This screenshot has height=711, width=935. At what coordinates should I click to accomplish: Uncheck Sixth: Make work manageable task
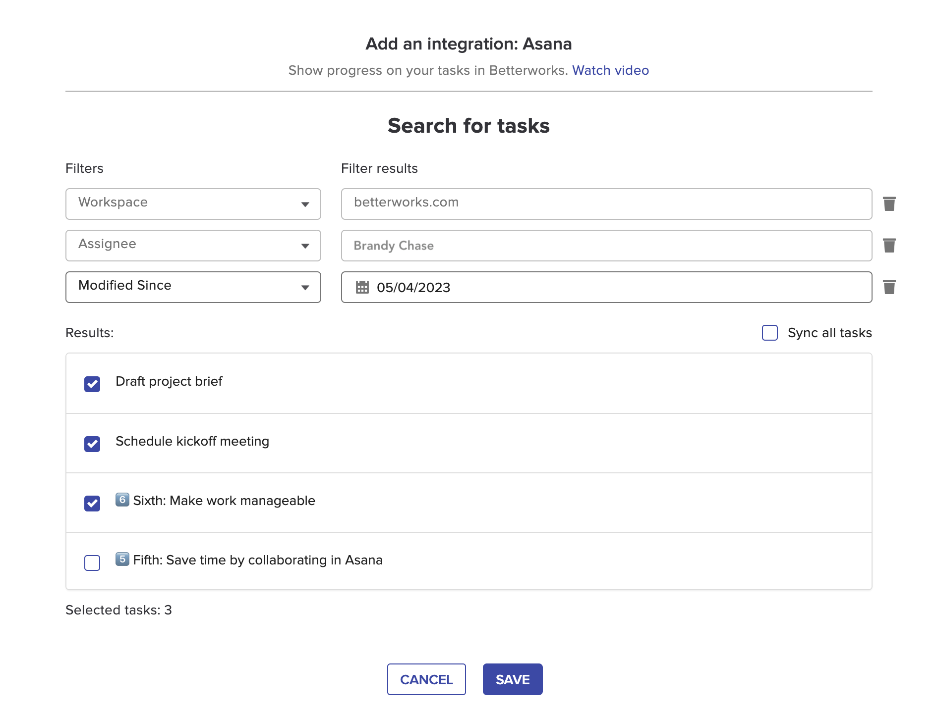click(x=92, y=504)
